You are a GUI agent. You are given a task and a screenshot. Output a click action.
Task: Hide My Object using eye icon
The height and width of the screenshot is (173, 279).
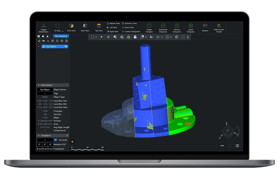coord(66,47)
